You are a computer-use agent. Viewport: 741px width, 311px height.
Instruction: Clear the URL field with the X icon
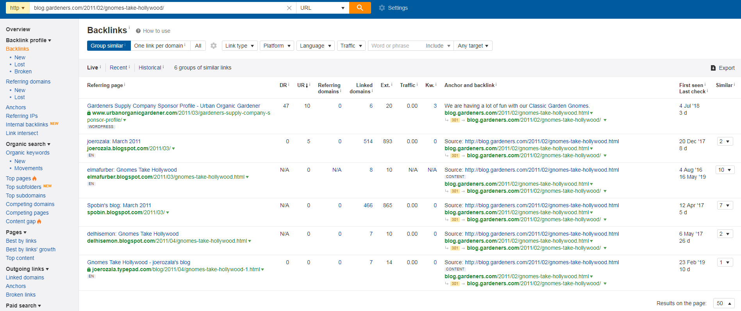[x=289, y=8]
